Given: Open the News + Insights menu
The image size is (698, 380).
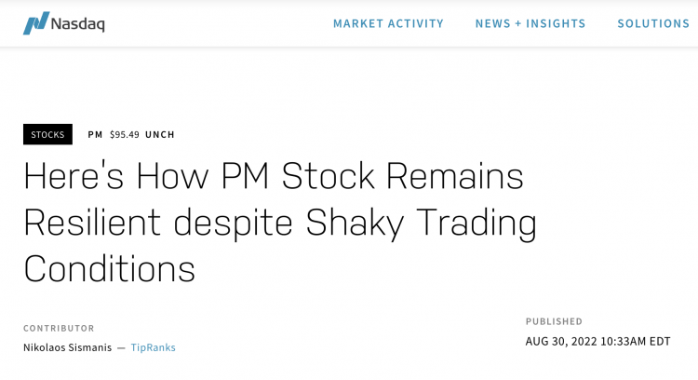Looking at the screenshot, I should click(530, 23).
